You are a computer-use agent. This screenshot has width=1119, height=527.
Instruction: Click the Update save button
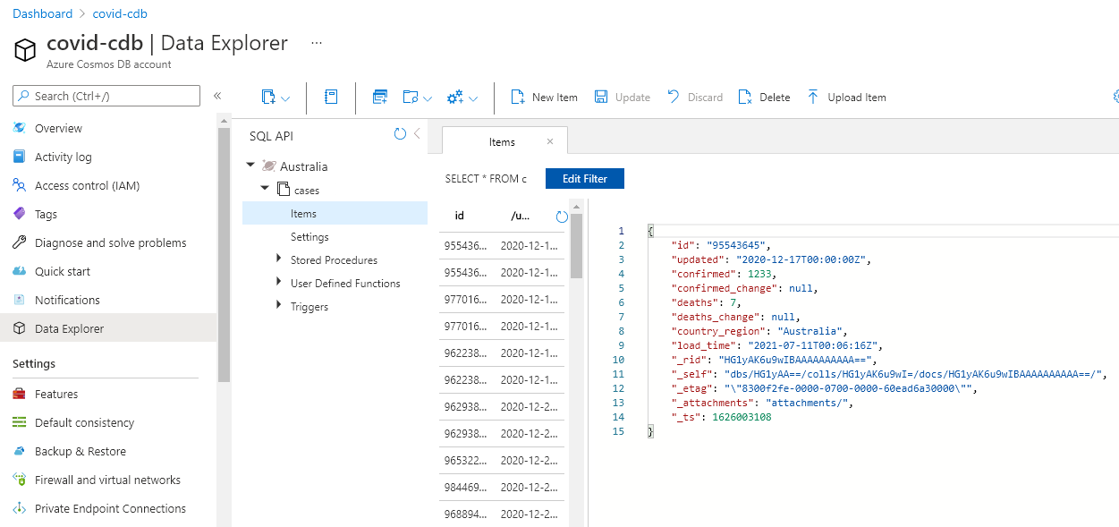[x=623, y=97]
